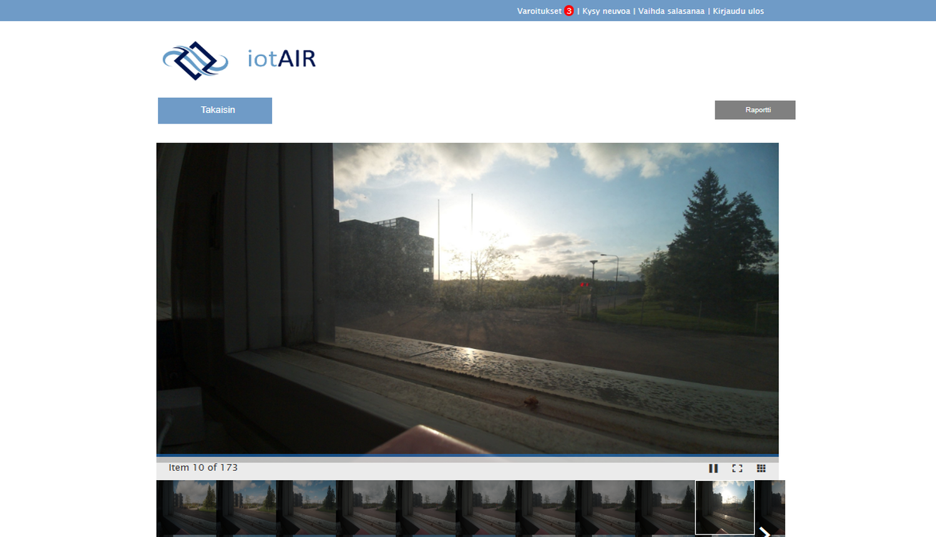Open the Vaihda salasanaa link
The width and height of the screenshot is (936, 537).
click(671, 11)
